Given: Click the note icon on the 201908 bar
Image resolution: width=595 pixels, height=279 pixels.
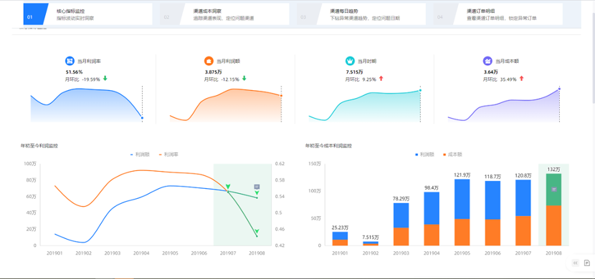Looking at the screenshot, I should click(553, 190).
